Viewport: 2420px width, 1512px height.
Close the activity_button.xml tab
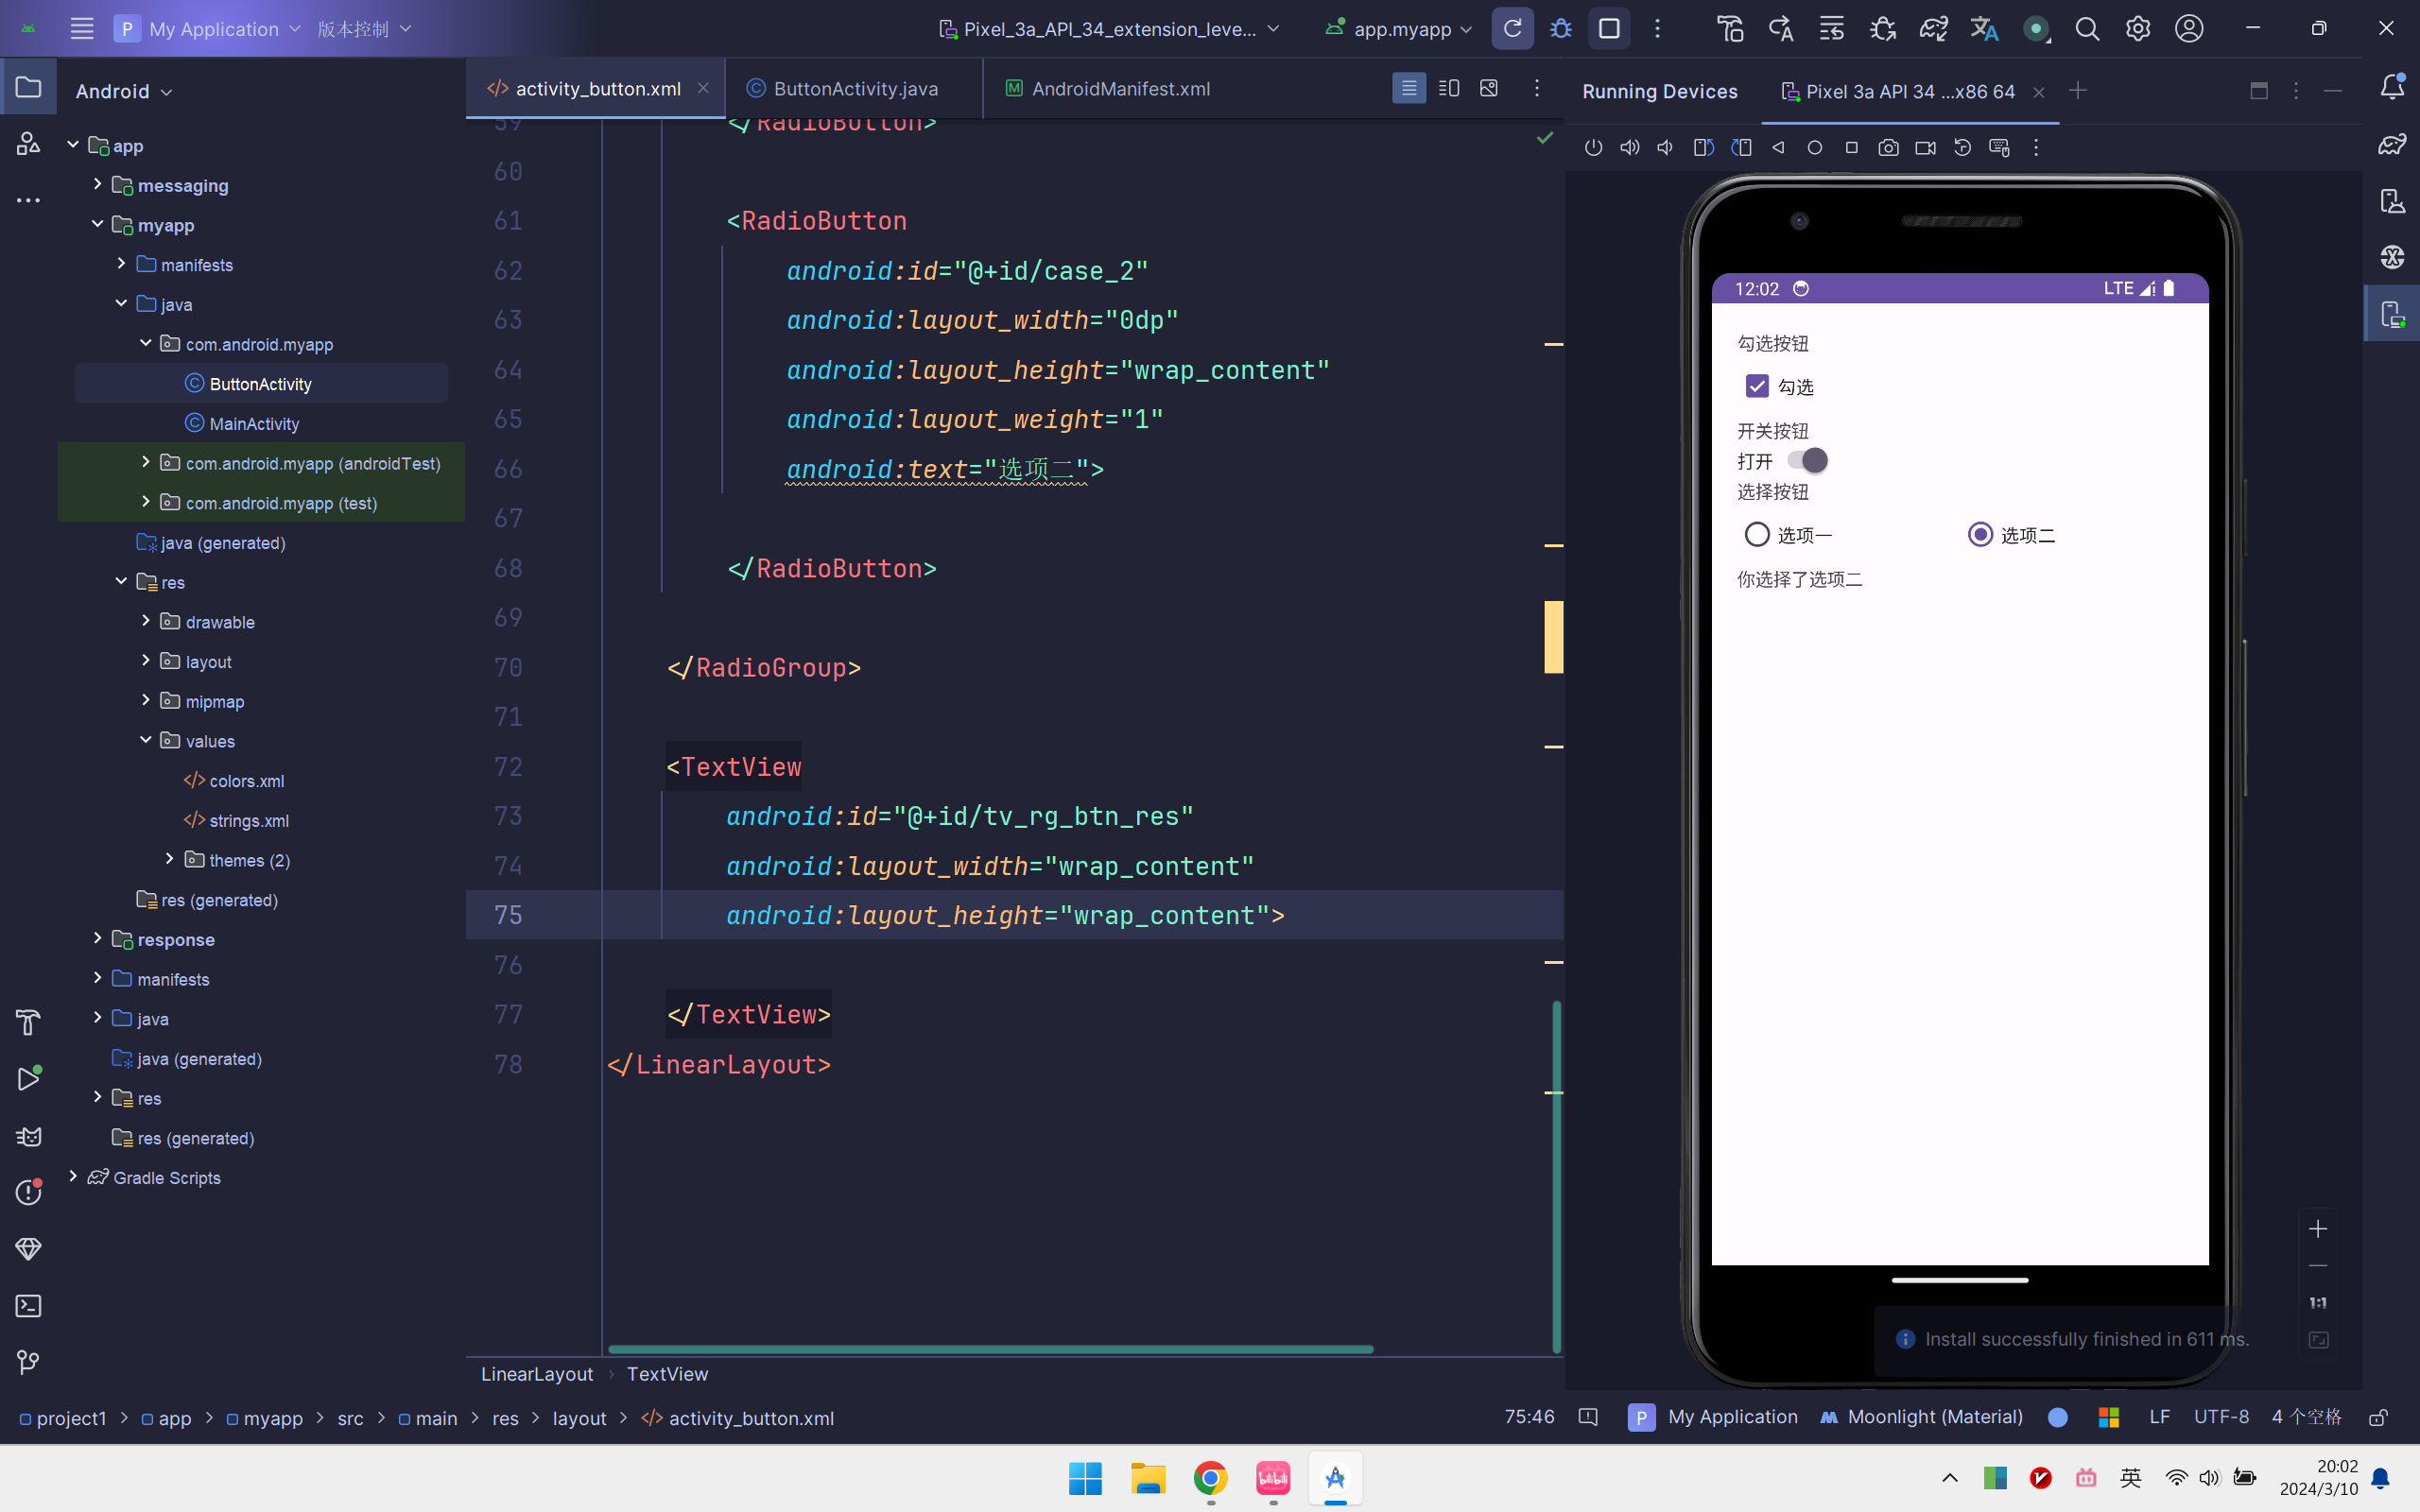pos(703,89)
